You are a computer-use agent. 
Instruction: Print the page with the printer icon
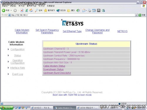[89, 10]
